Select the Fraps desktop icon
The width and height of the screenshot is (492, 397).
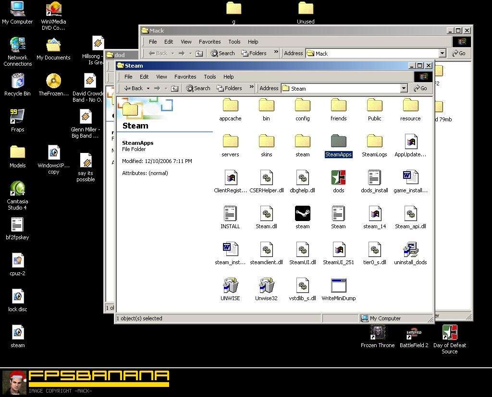point(17,117)
